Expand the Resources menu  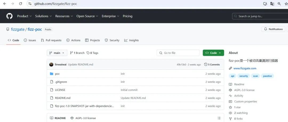pos(64,16)
